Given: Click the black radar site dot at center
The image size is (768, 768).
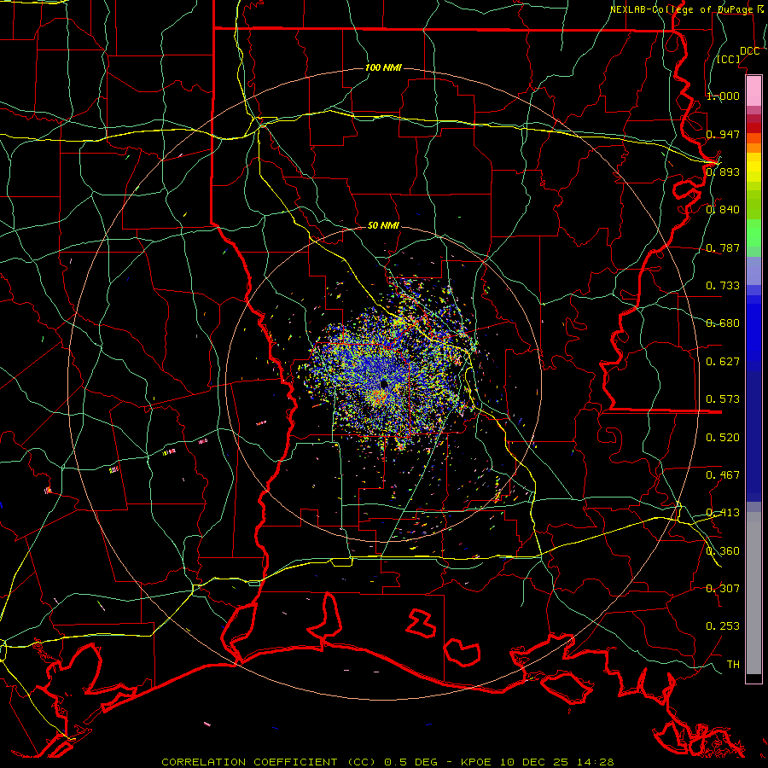Looking at the screenshot, I should [x=383, y=384].
